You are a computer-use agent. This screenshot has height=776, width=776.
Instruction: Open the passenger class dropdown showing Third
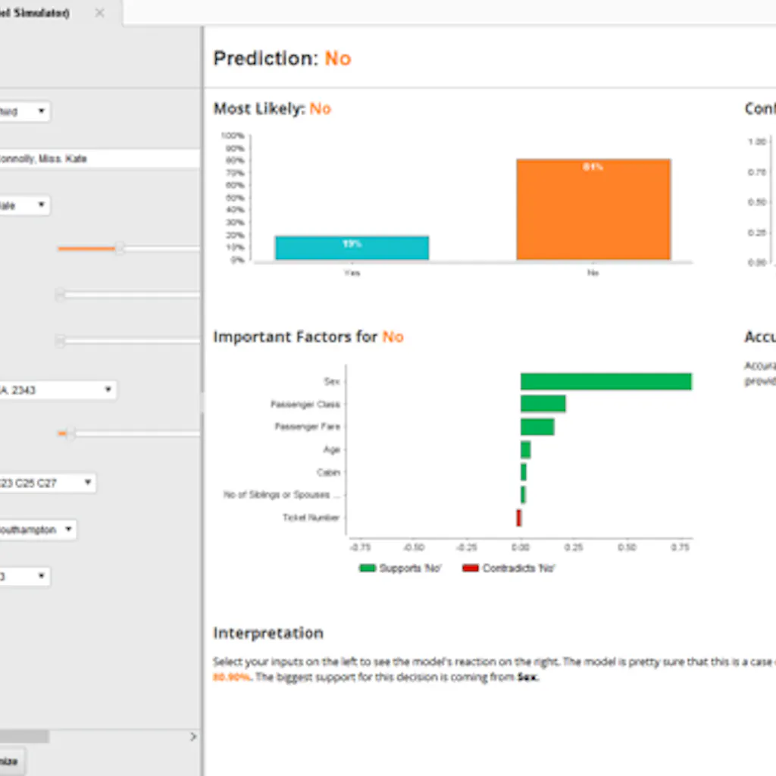[x=24, y=112]
